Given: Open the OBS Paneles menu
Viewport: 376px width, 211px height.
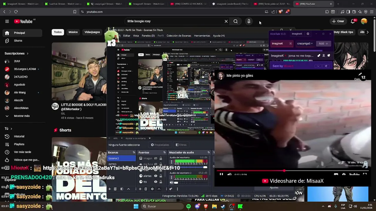Looking at the screenshot, I should point(148,36).
